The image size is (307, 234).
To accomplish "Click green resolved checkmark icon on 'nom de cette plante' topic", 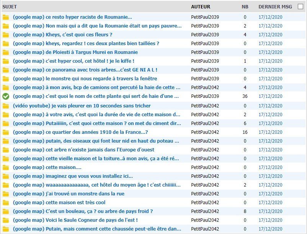I will pos(6,96).
